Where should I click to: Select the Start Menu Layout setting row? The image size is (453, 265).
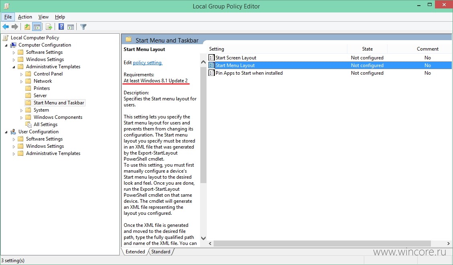330,65
